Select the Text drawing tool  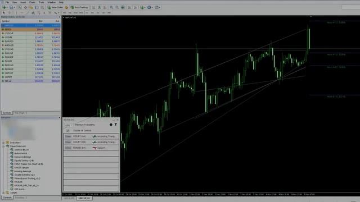pyautogui.click(x=44, y=13)
